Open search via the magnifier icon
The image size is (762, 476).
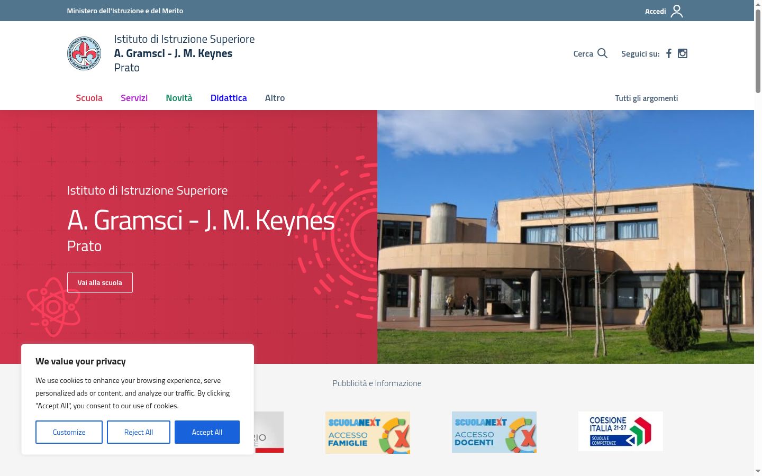(x=602, y=53)
